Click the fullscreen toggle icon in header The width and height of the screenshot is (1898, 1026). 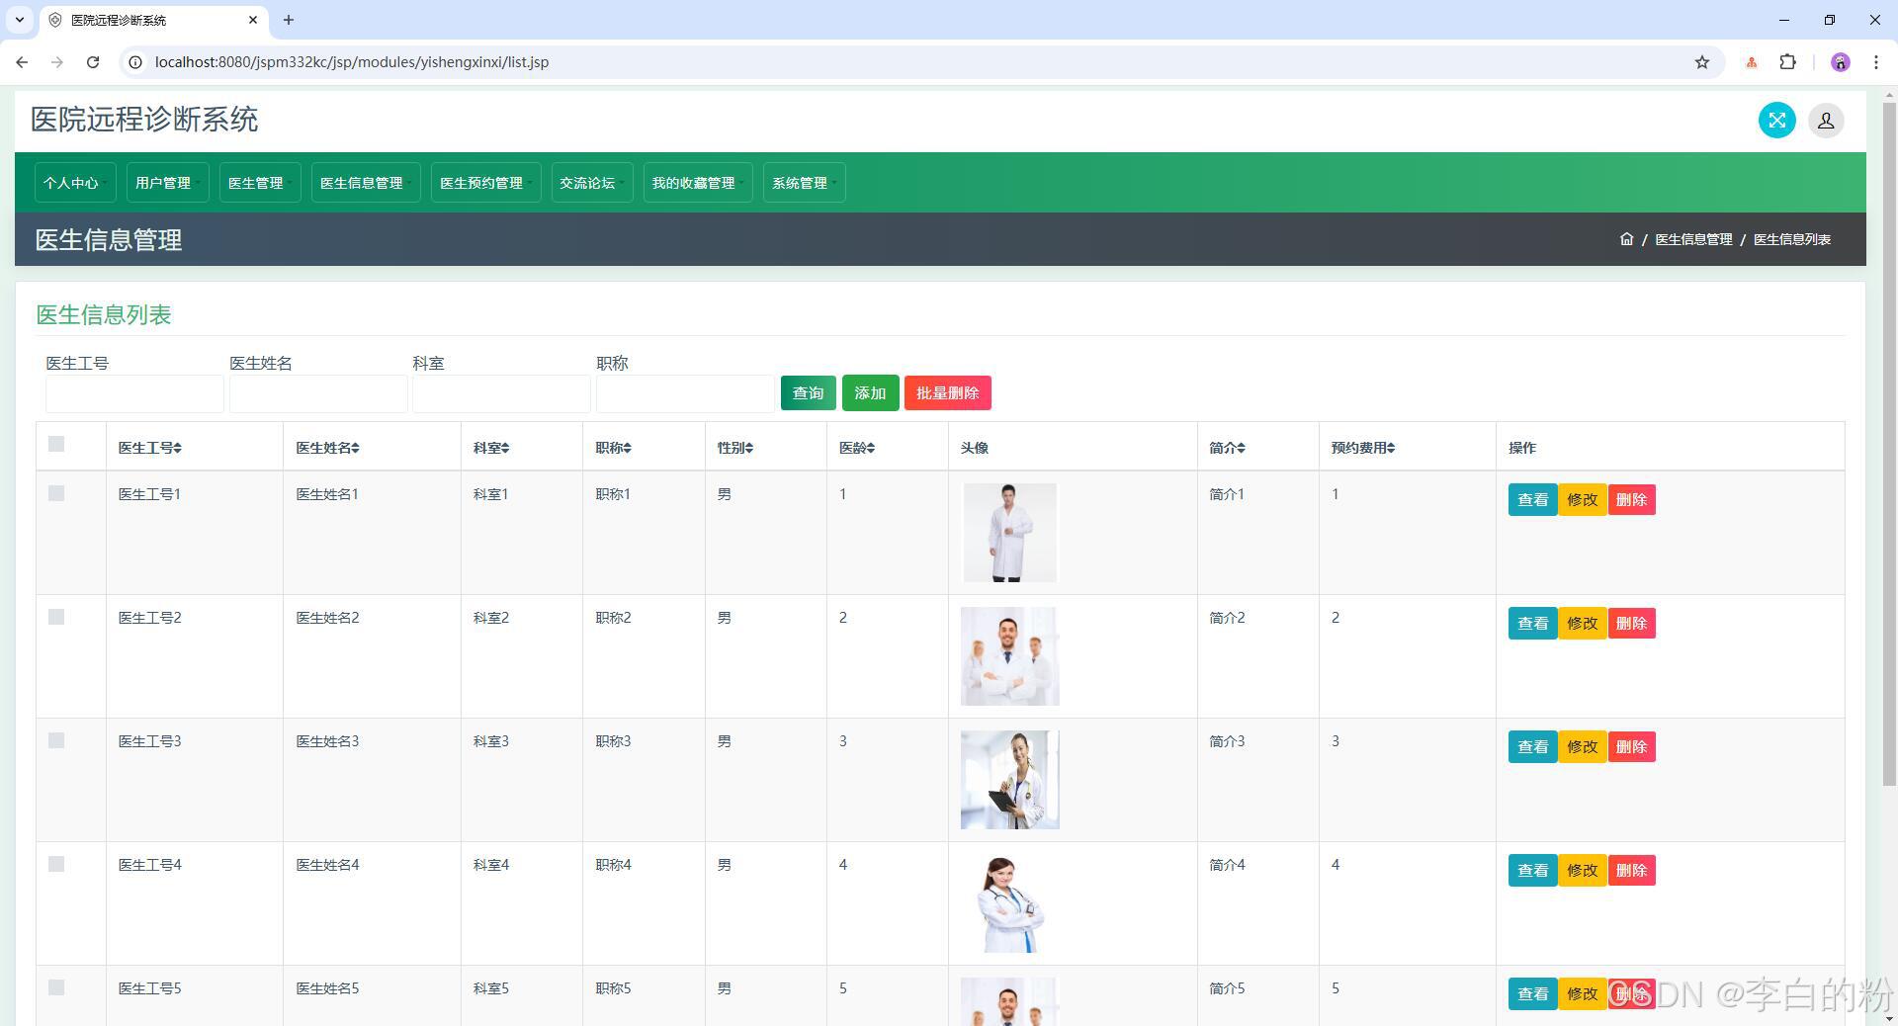tap(1776, 121)
